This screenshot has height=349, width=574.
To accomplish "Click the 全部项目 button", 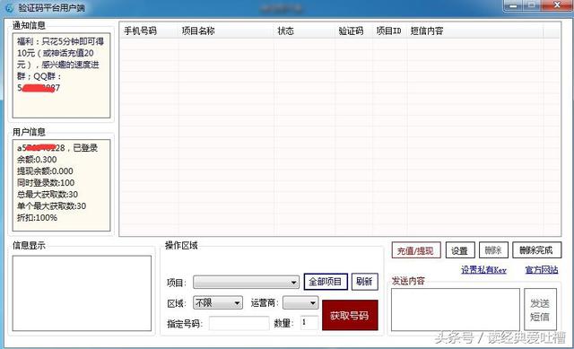I will pyautogui.click(x=326, y=282).
